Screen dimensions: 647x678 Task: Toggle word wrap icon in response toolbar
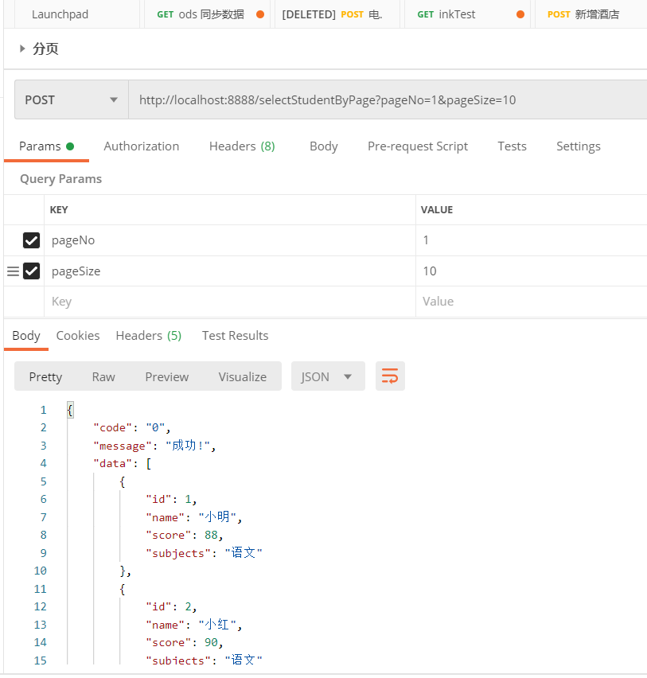pos(390,376)
